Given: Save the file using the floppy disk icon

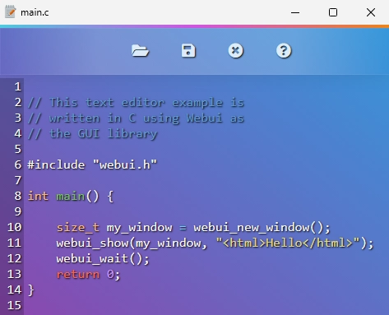Looking at the screenshot, I should pyautogui.click(x=188, y=51).
